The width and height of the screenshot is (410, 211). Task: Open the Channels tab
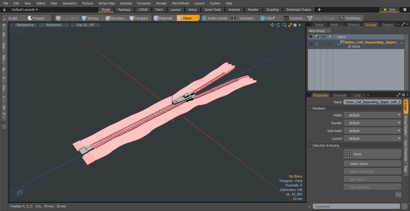[x=340, y=95]
